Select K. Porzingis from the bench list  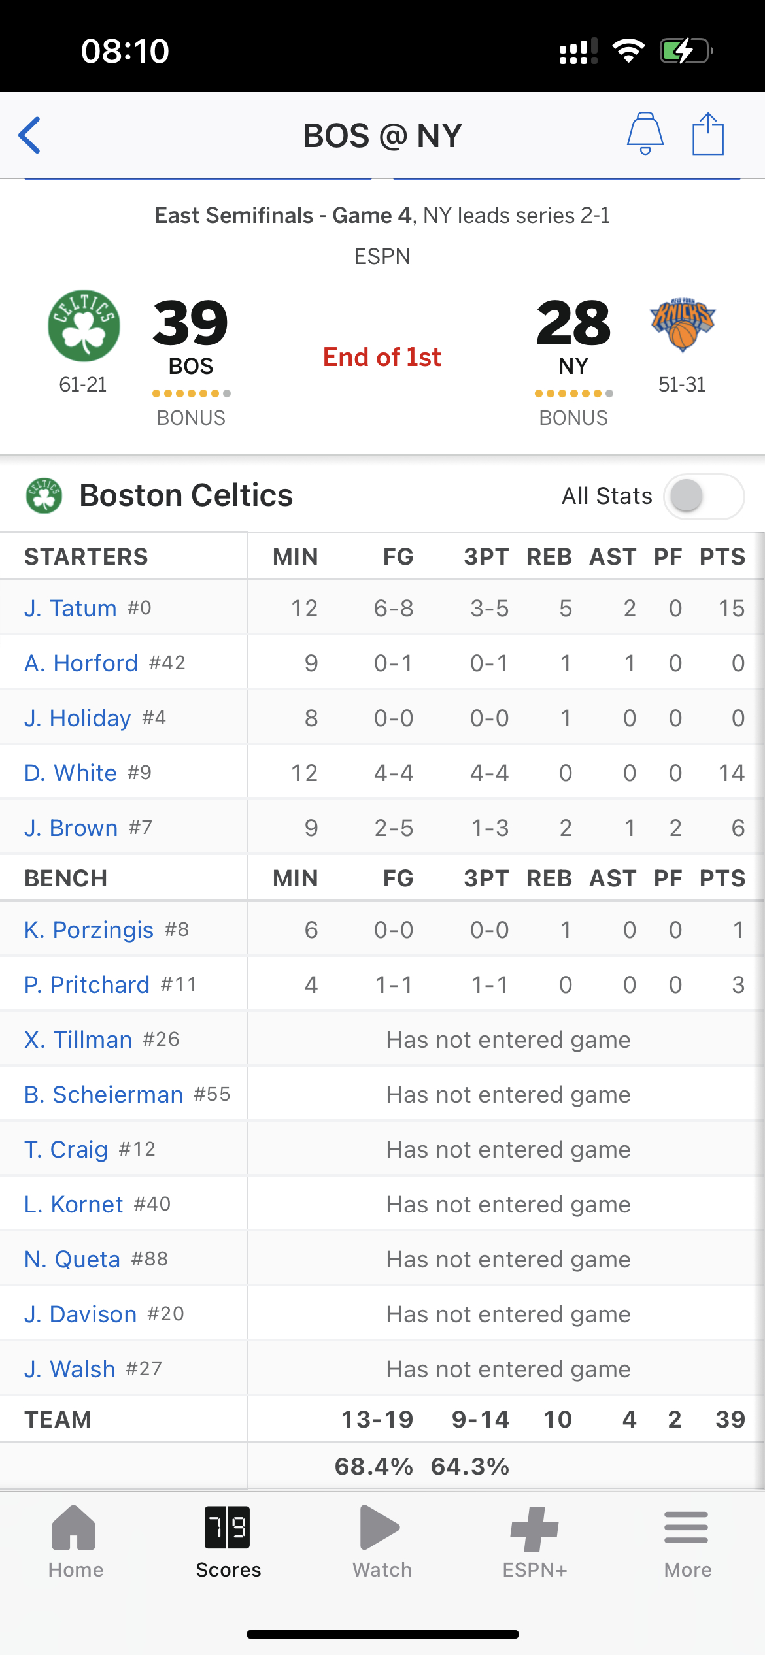coord(89,929)
